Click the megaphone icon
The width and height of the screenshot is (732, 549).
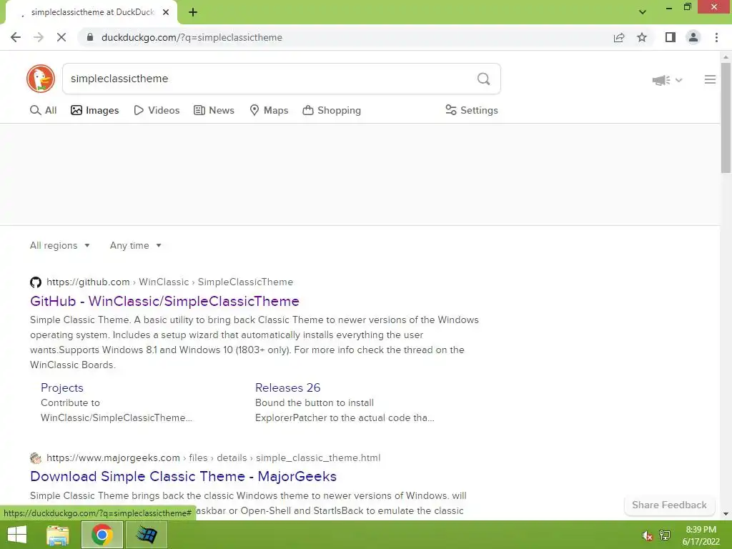point(661,80)
